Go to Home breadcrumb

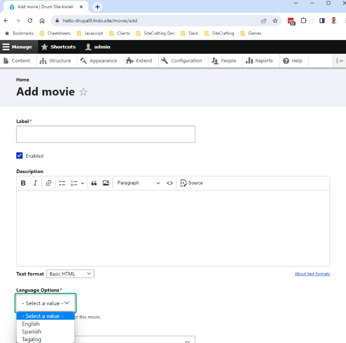[22, 80]
